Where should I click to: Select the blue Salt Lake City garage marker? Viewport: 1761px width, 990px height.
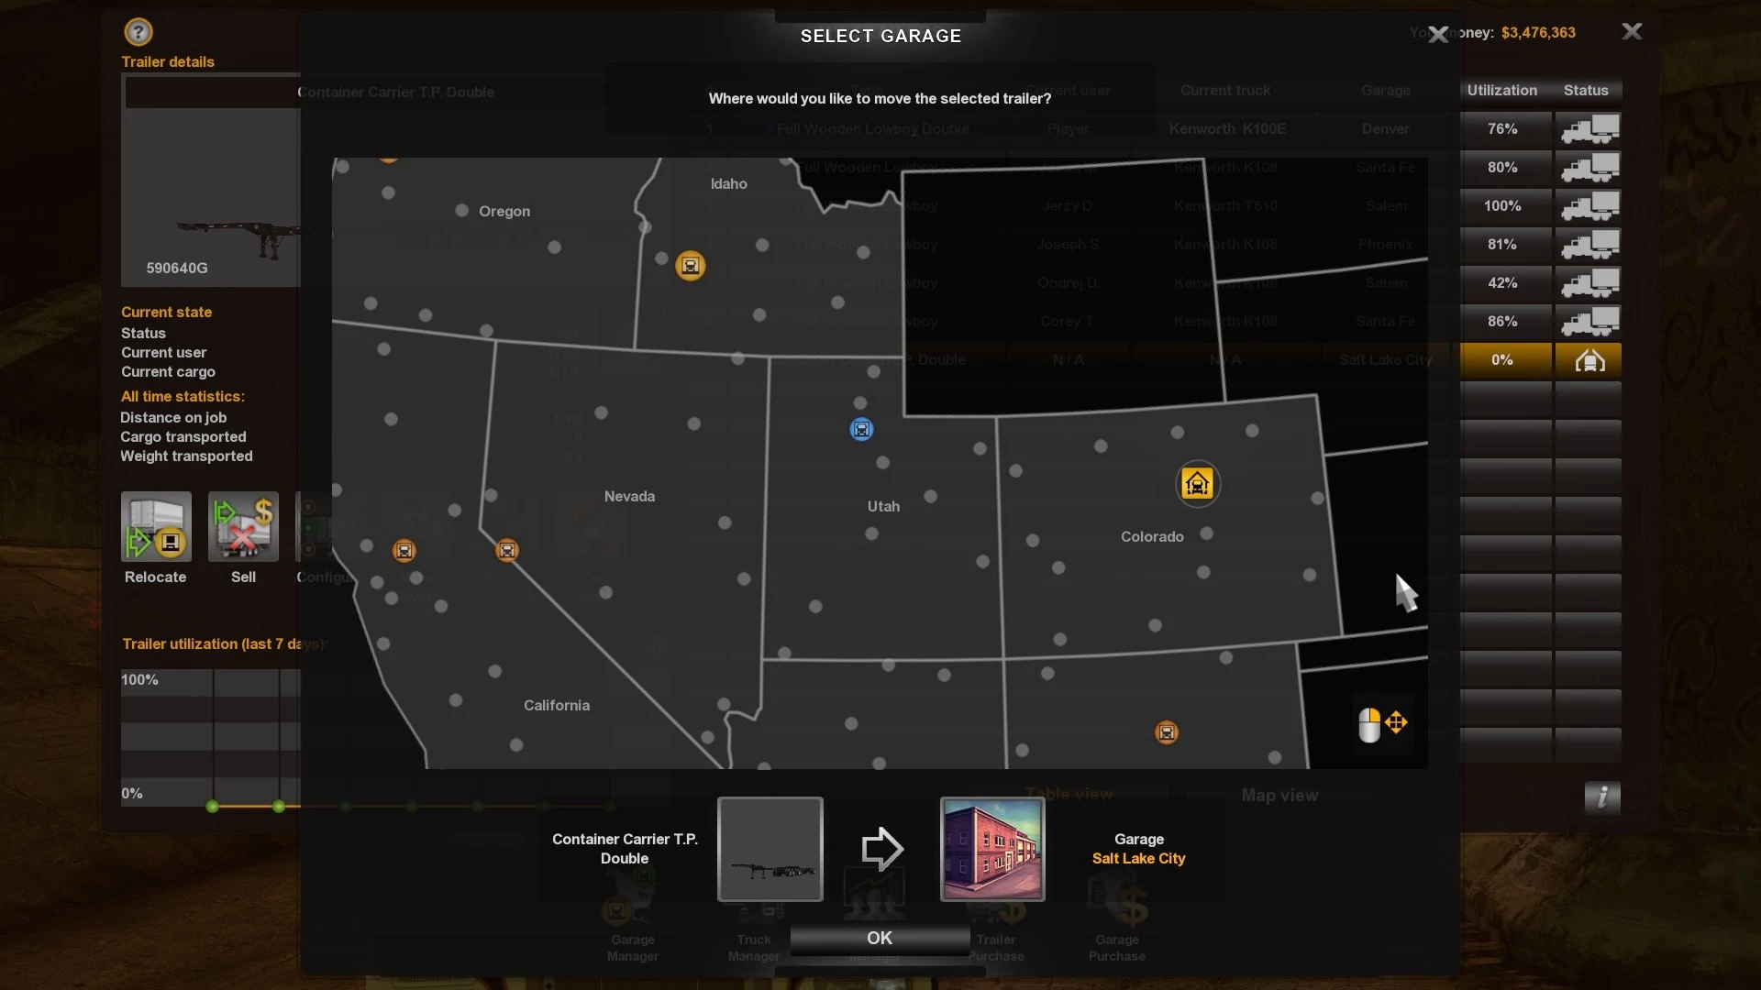pos(861,429)
